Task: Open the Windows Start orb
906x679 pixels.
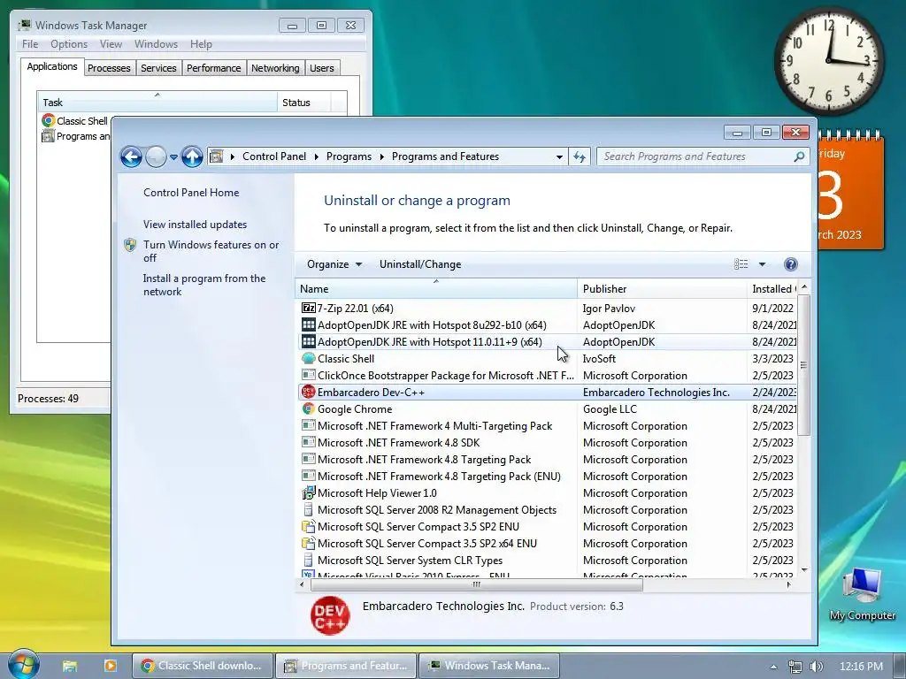Action: click(x=23, y=664)
